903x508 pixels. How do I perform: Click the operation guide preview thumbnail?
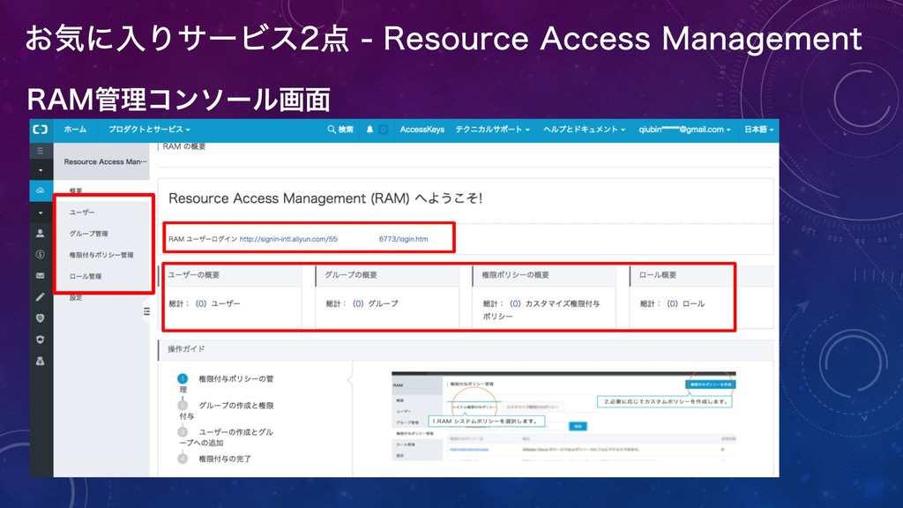tap(563, 416)
